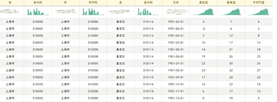
Task: Open the 最高温 distribution chart
Action: (x=231, y=12)
